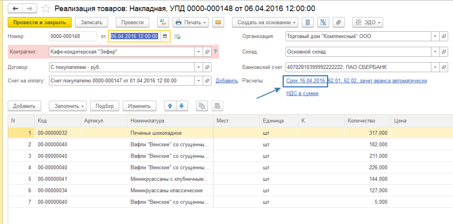Click code cell 00-00000034
Image resolution: width=453 pixels, height=224 pixels.
pos(58,190)
